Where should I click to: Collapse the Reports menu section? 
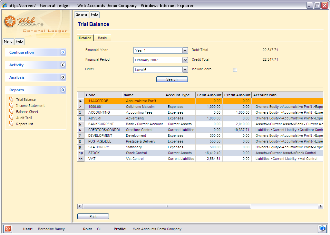[63, 90]
